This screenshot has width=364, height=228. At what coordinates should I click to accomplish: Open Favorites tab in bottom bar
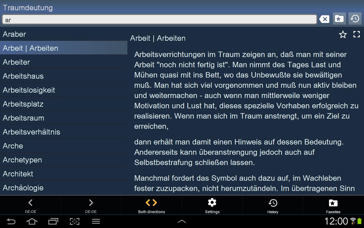(x=333, y=205)
